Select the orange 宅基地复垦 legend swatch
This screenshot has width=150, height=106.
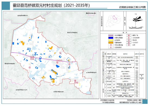point(111,42)
